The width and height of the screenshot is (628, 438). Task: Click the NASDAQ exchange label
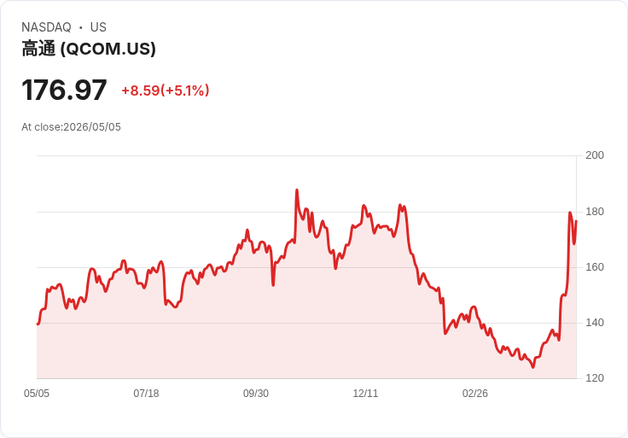46,27
